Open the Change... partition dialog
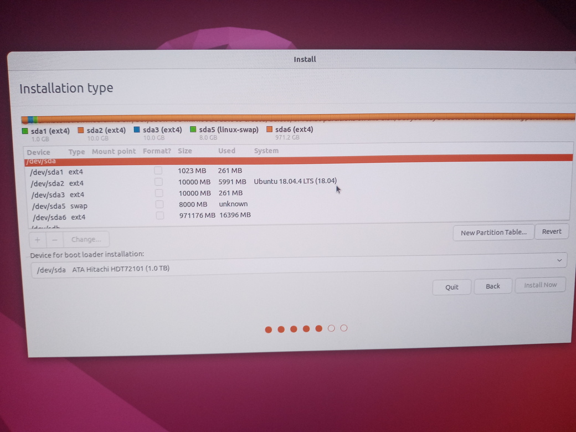Screen dimensions: 576x432 pyautogui.click(x=86, y=239)
